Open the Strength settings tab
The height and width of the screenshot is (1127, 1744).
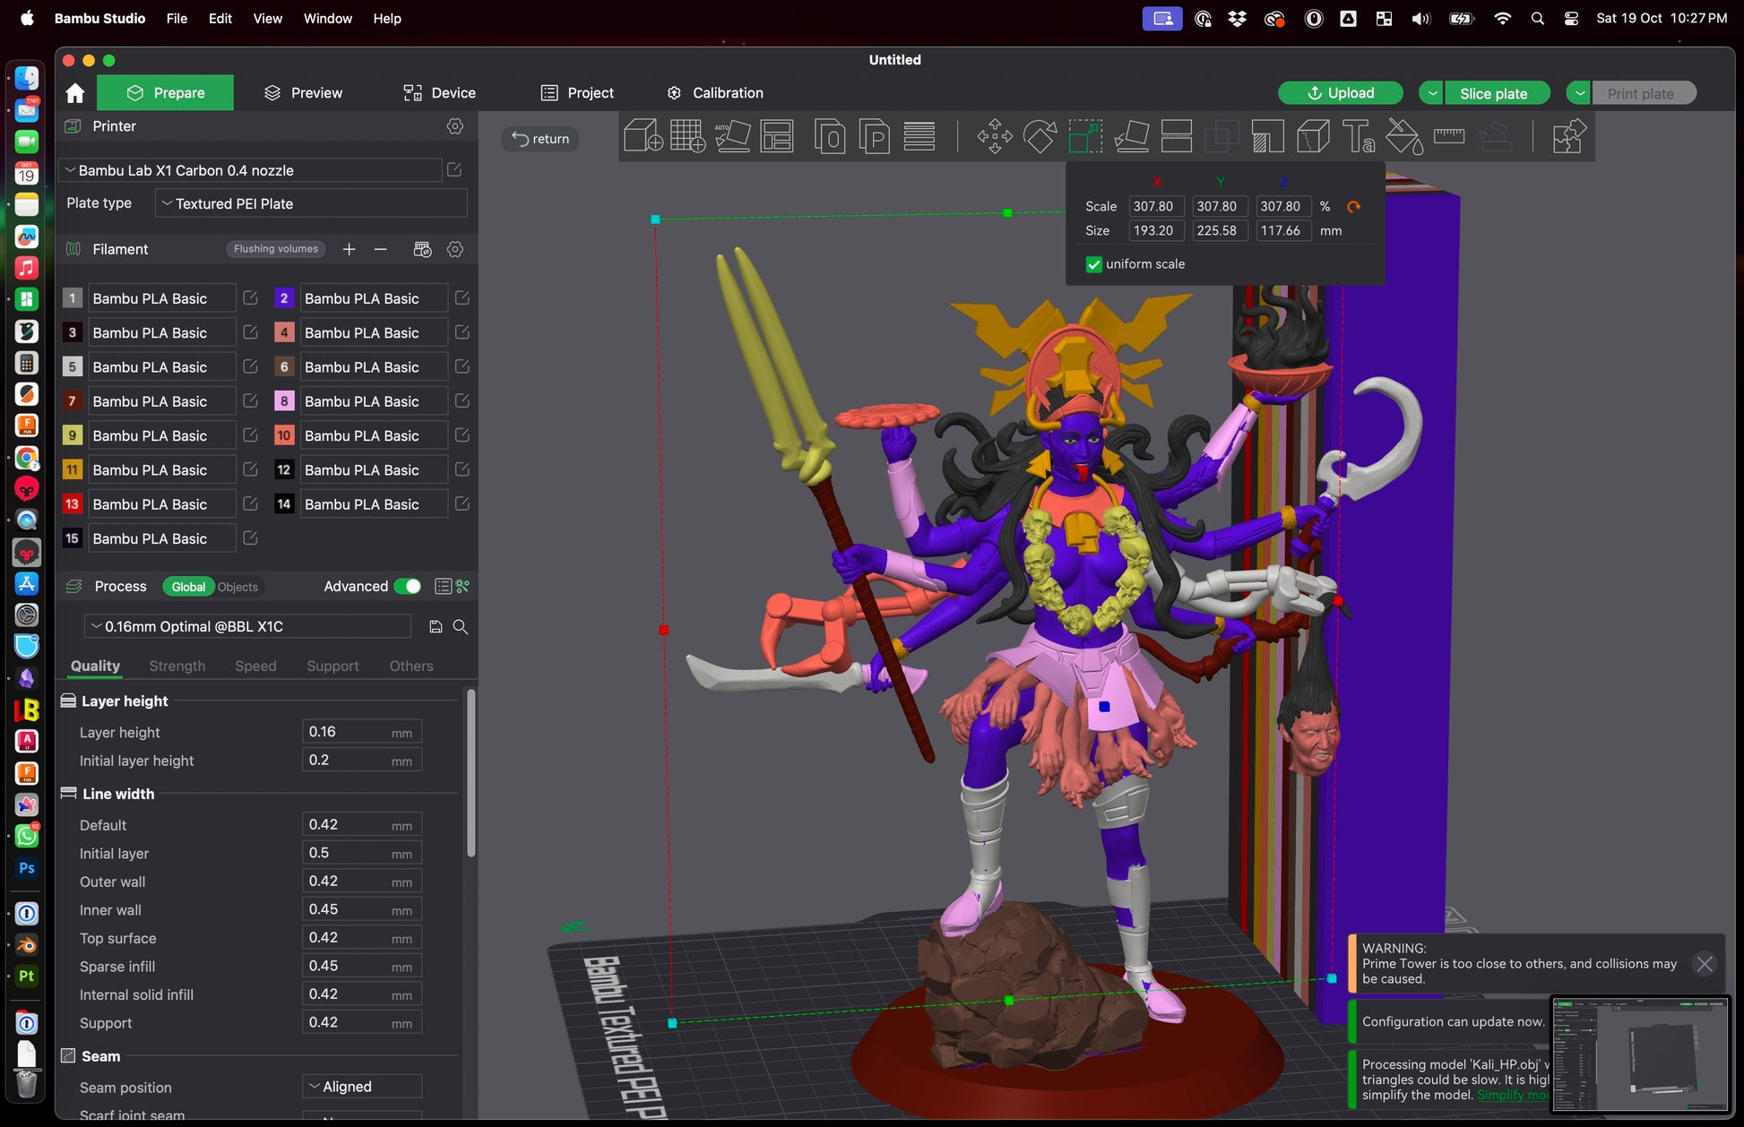coord(177,667)
